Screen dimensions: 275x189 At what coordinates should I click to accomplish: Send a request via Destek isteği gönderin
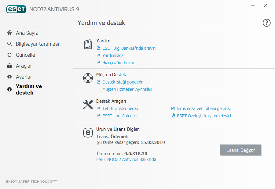[123, 82]
